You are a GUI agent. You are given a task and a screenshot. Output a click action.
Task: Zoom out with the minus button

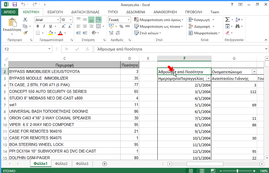pyautogui.click(x=221, y=171)
